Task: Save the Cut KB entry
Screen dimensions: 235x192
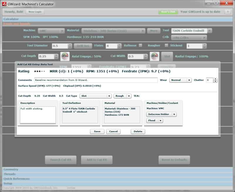Action: 97,131
